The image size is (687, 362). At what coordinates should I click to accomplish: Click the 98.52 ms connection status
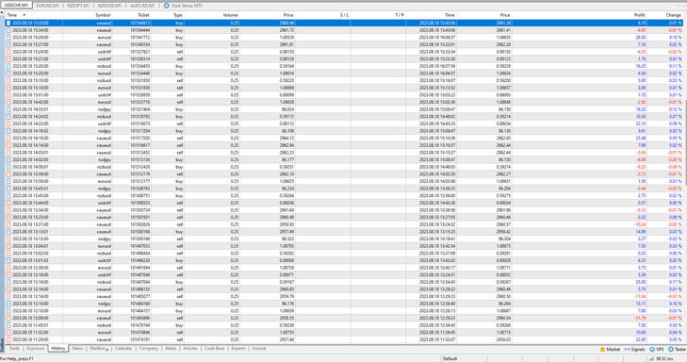[664, 358]
